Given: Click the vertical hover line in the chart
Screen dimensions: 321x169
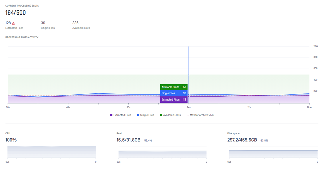Looking at the screenshot, I should tap(189, 67).
